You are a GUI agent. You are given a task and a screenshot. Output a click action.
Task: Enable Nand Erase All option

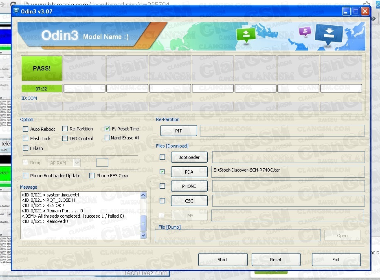[108, 138]
